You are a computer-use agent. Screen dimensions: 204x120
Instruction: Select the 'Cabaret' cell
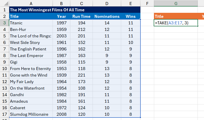click(31, 108)
